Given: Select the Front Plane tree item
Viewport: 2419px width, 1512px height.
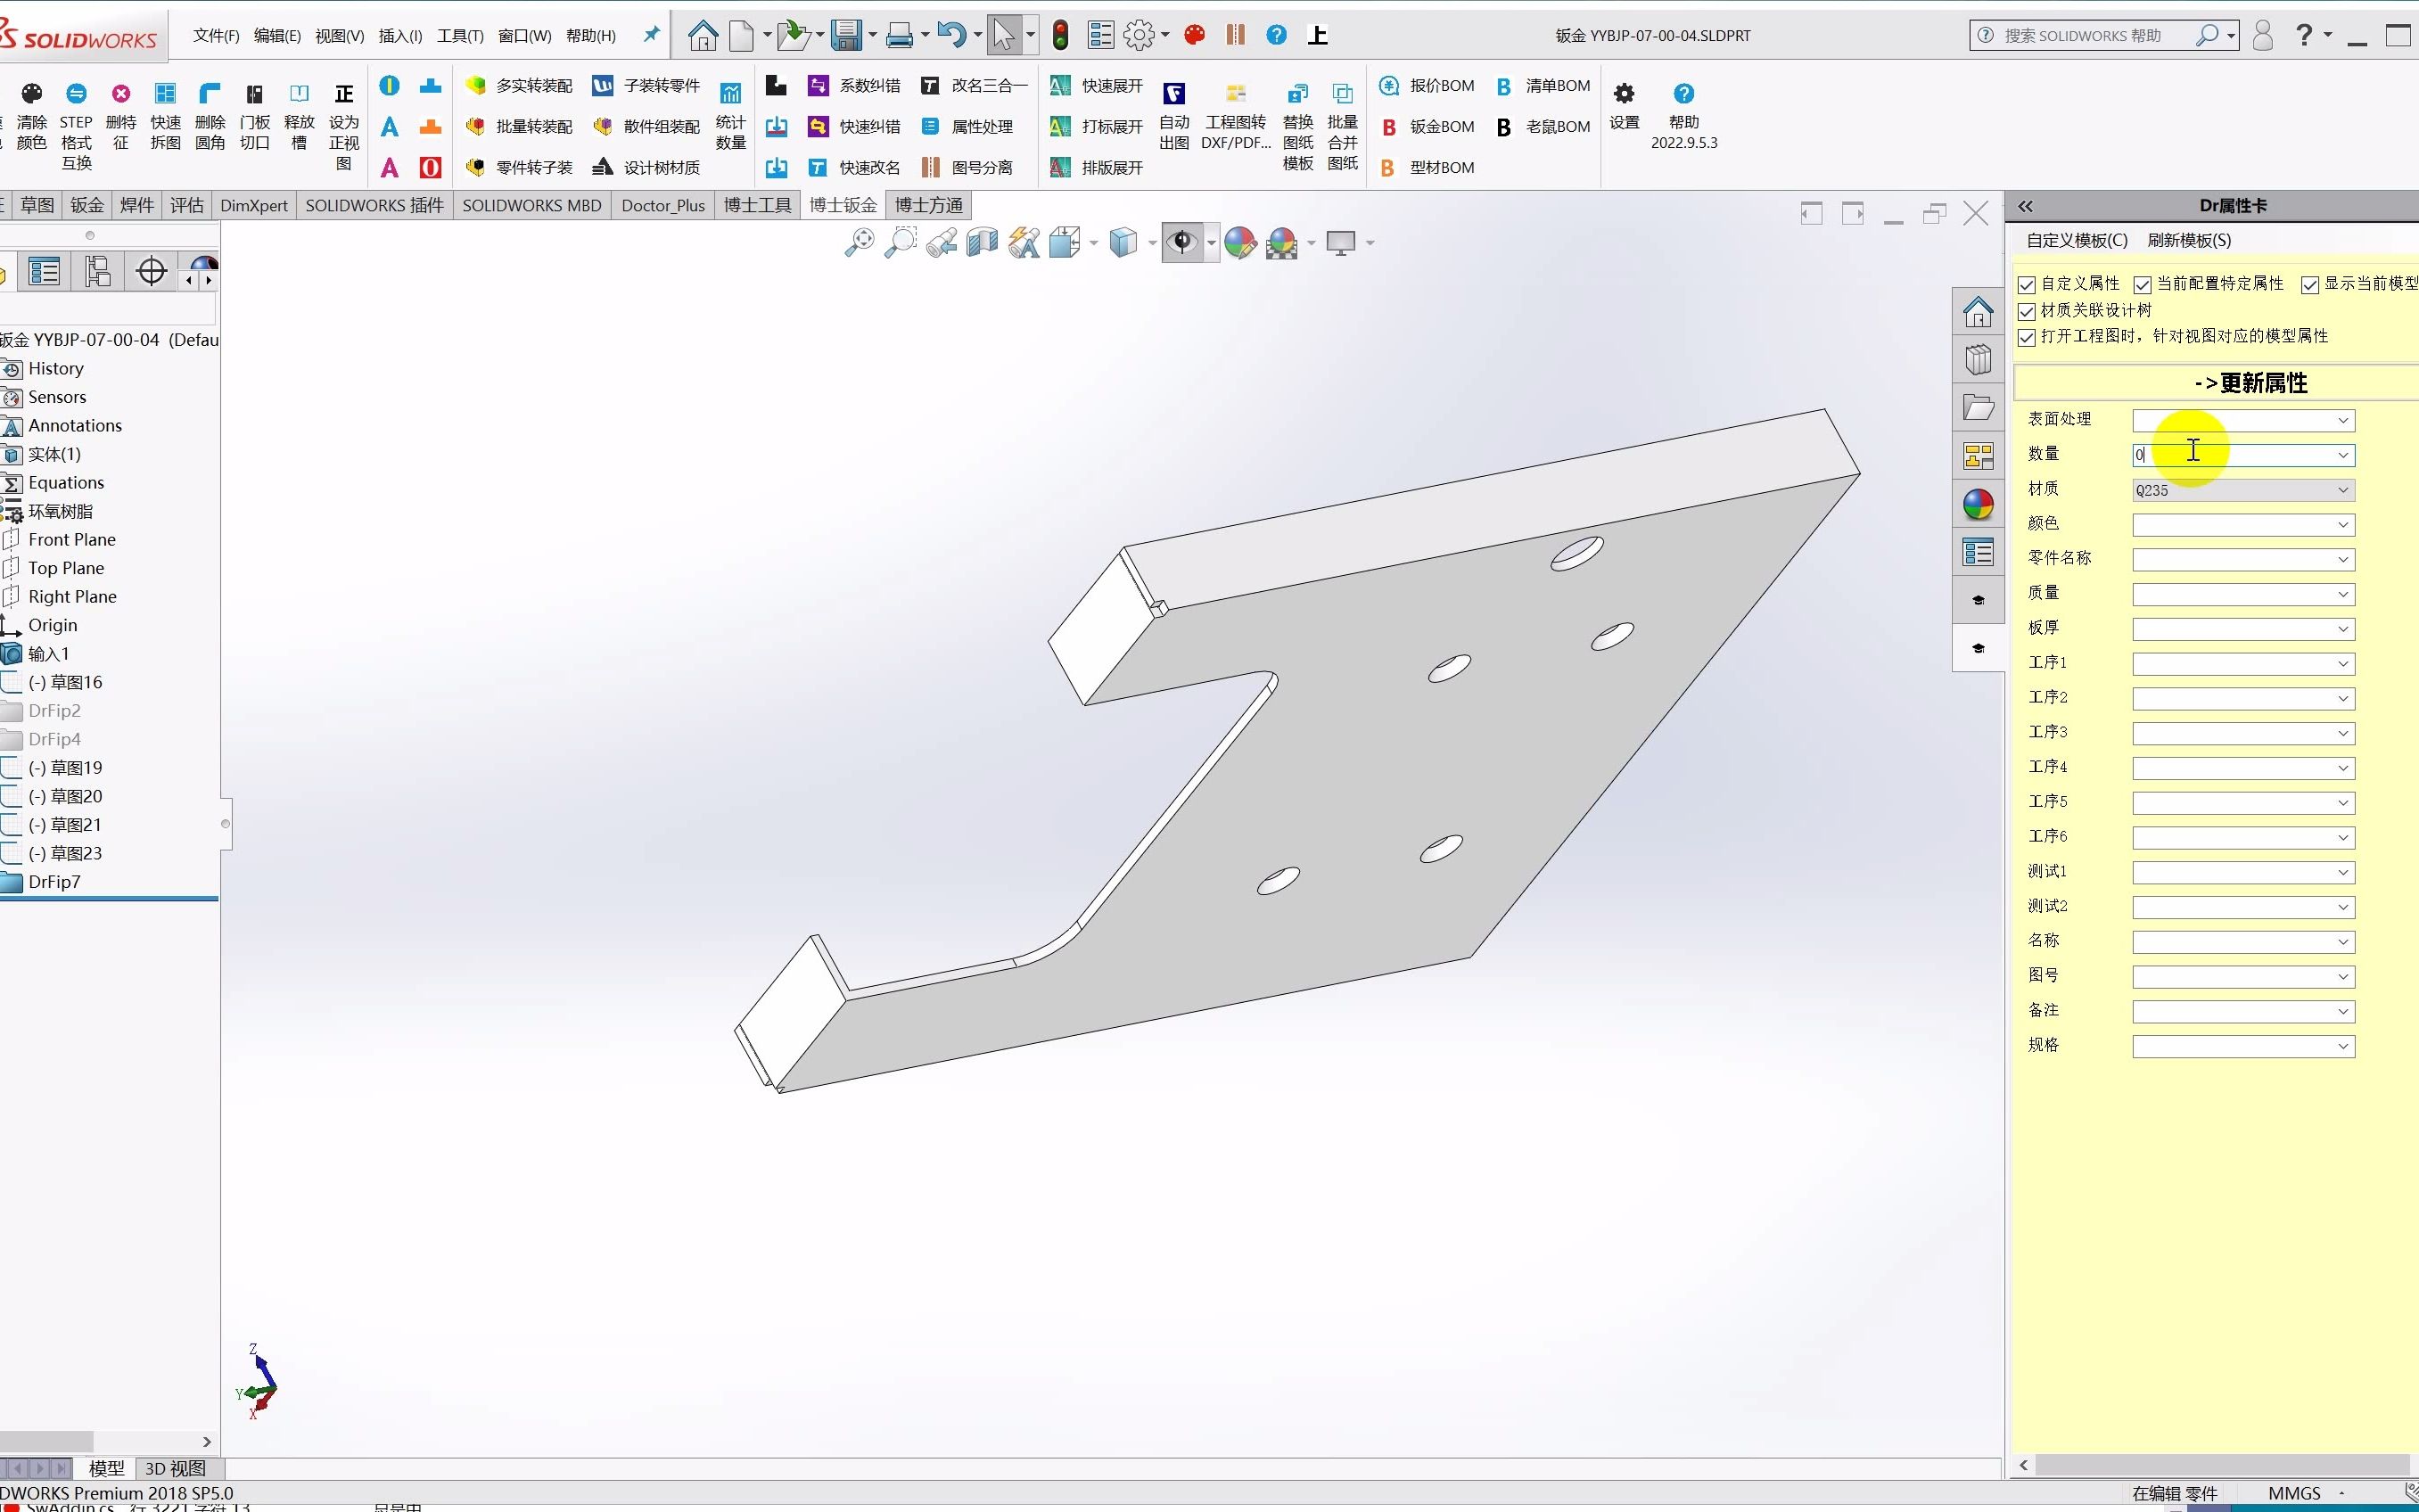Looking at the screenshot, I should tap(71, 540).
